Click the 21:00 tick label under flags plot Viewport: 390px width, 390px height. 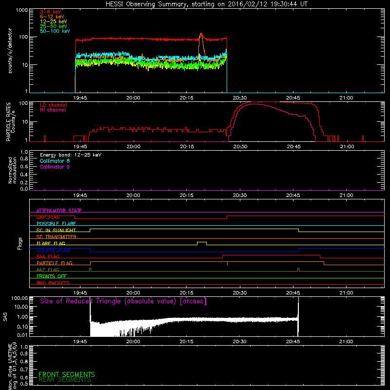[346, 293]
